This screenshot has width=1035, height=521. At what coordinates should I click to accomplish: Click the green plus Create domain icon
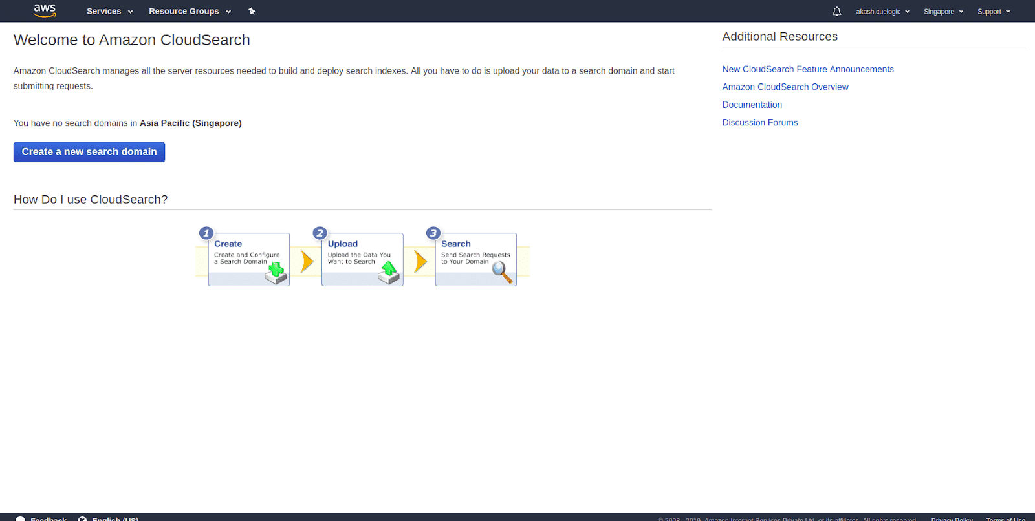click(276, 273)
